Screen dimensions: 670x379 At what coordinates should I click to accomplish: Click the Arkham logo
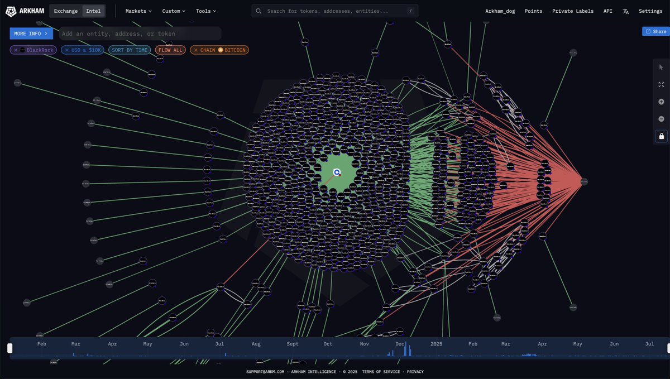[x=24, y=11]
